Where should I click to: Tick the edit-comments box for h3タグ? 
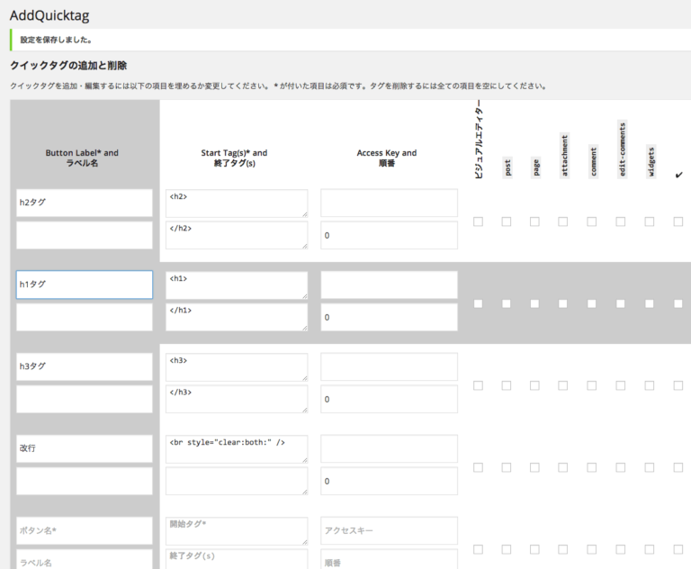(x=621, y=385)
